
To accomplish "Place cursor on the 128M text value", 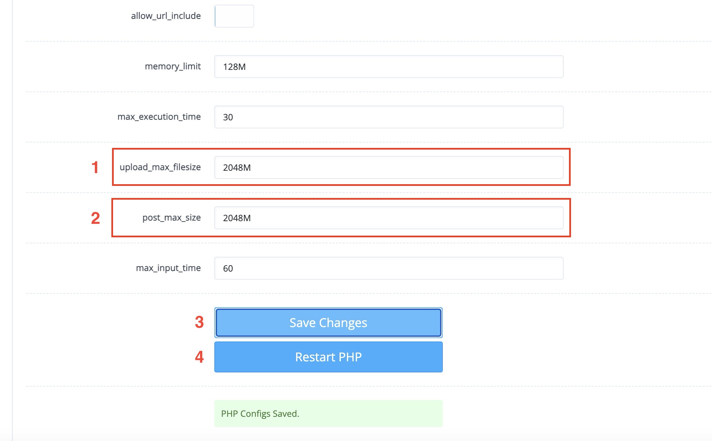I will tap(235, 67).
